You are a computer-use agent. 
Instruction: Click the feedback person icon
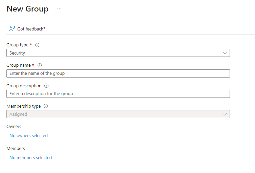pos(12,29)
